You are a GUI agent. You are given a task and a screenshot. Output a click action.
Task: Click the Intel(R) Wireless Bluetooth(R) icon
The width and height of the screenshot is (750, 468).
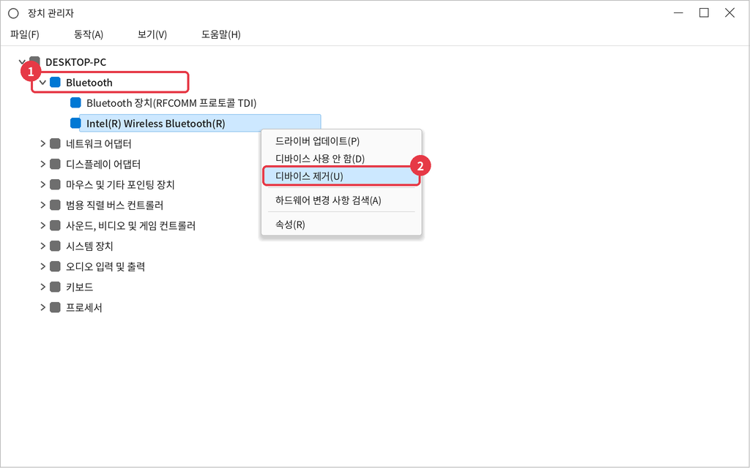(x=75, y=123)
